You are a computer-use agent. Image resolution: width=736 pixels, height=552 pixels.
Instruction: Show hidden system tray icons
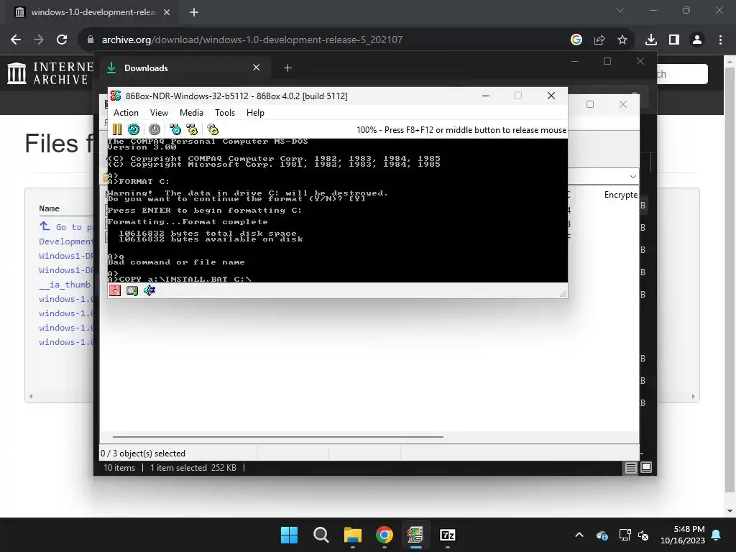(580, 535)
